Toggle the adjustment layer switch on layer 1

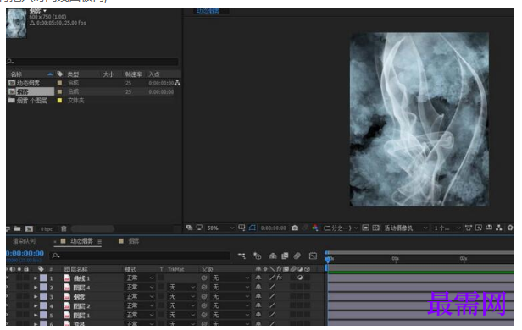(x=300, y=278)
